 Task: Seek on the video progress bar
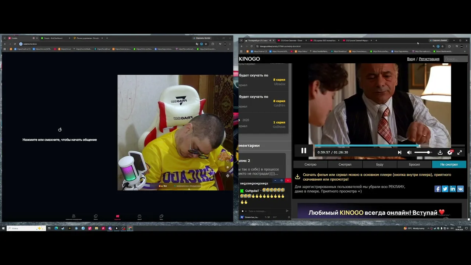point(389,146)
